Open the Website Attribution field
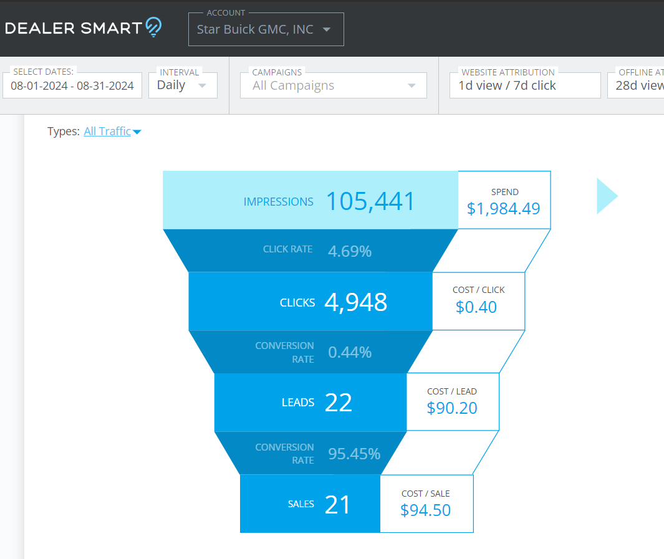664x559 pixels. click(x=524, y=86)
